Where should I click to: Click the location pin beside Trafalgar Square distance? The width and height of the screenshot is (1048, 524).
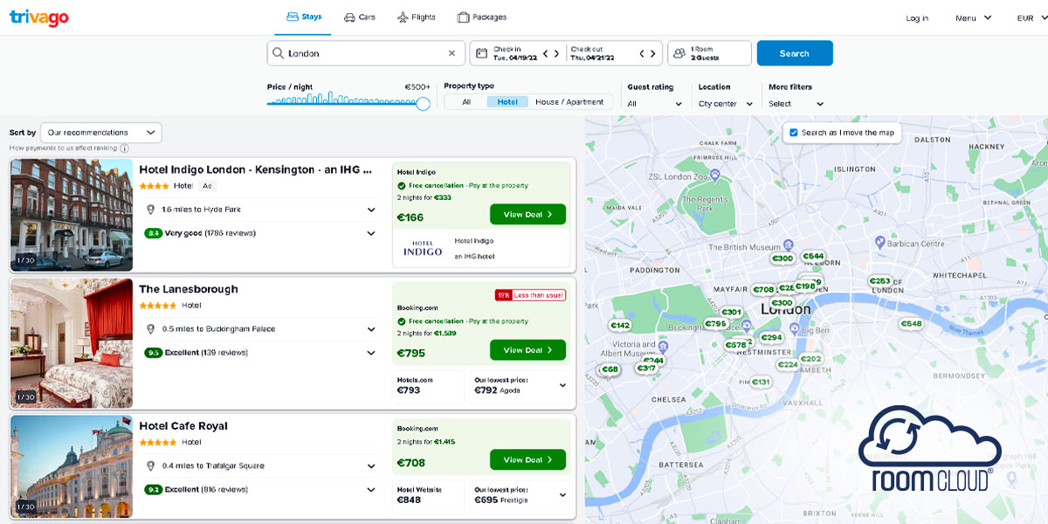[152, 466]
